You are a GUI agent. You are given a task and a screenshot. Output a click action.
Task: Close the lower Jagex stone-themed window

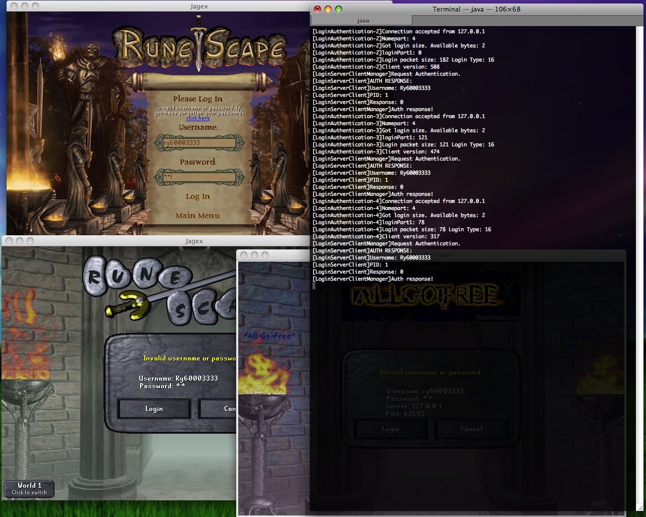coord(9,241)
